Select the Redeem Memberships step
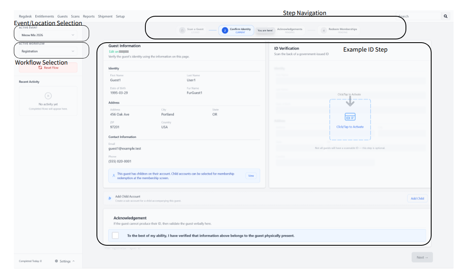 [x=339, y=30]
